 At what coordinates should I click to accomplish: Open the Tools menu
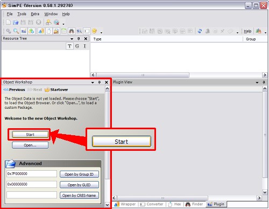pyautogui.click(x=22, y=14)
